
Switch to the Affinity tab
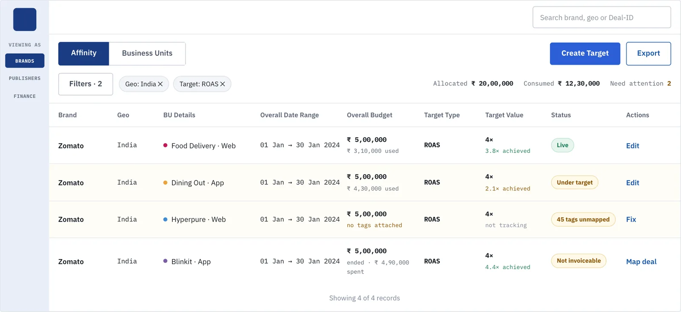pos(84,53)
